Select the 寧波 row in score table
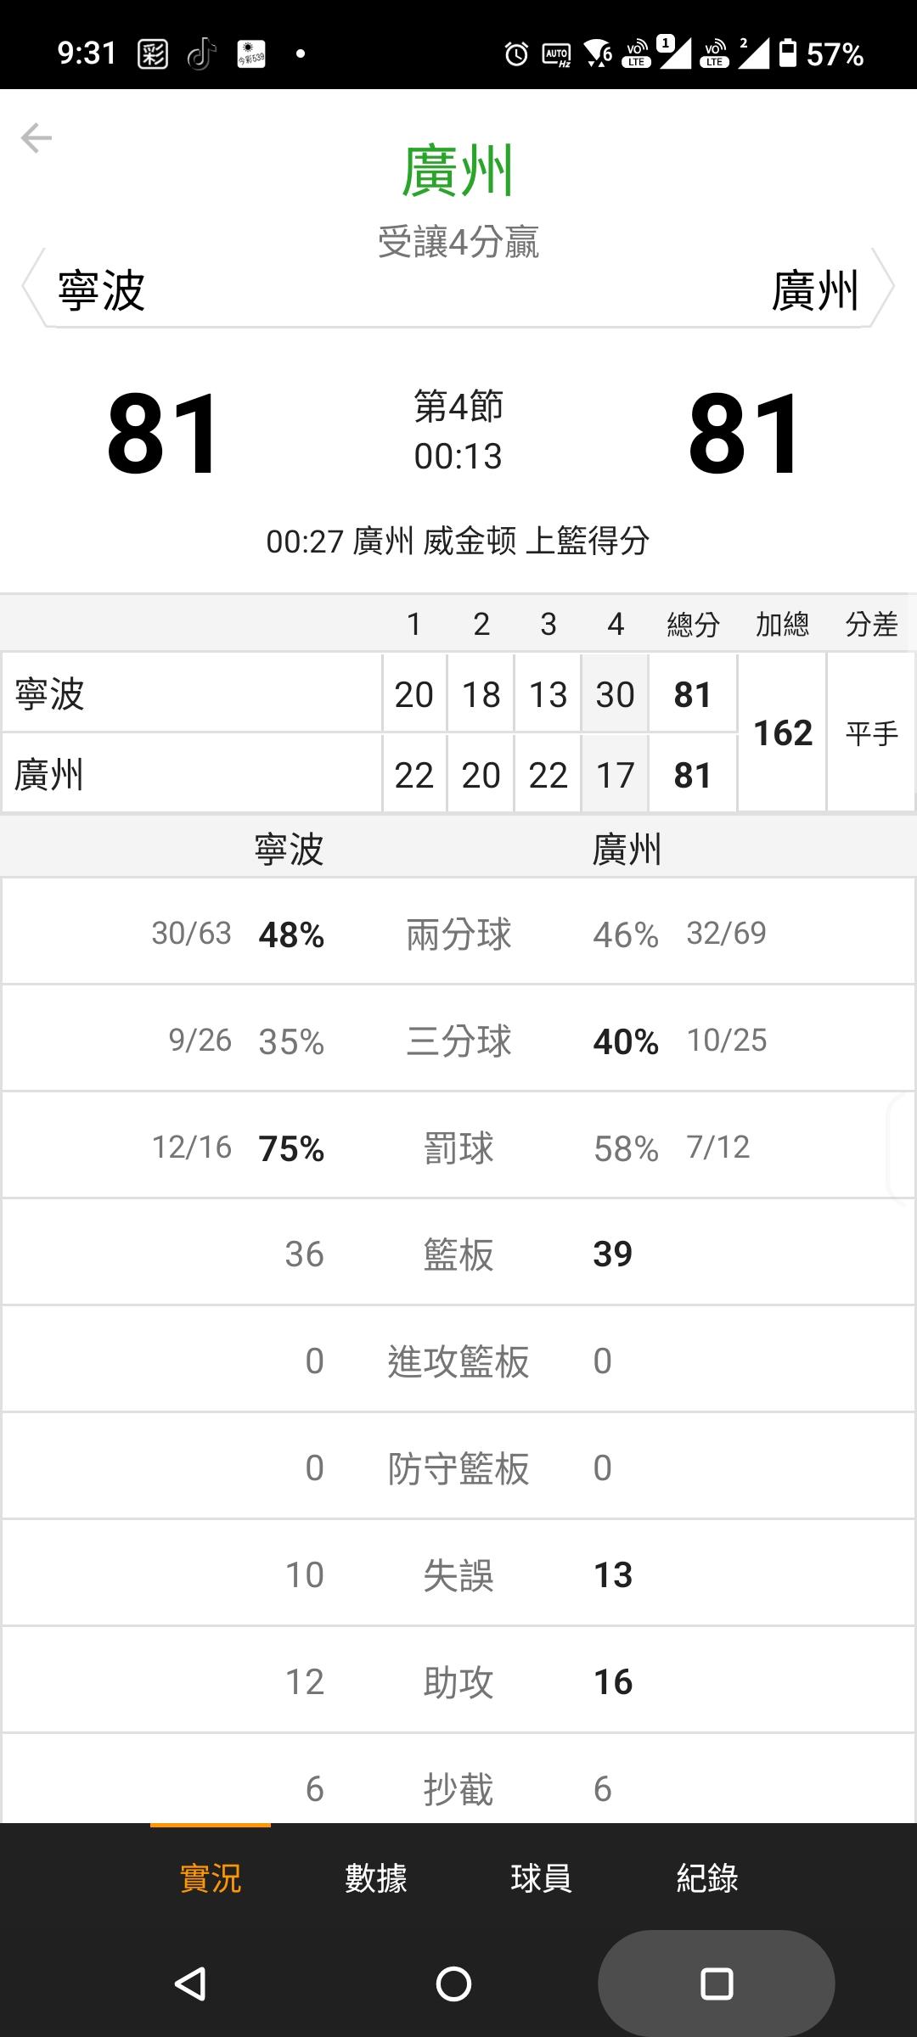 pos(191,693)
